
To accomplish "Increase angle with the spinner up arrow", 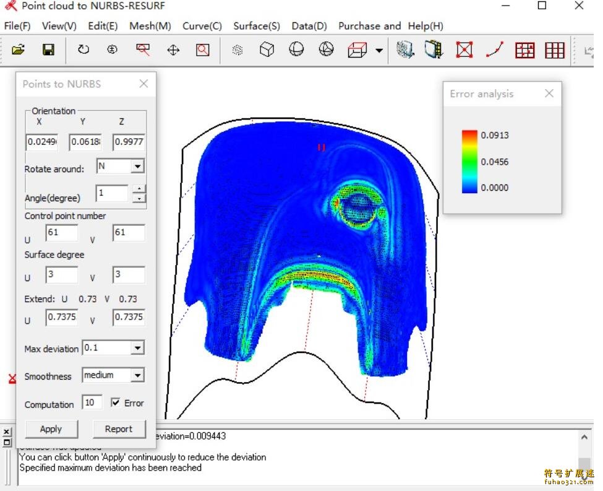I will point(140,189).
